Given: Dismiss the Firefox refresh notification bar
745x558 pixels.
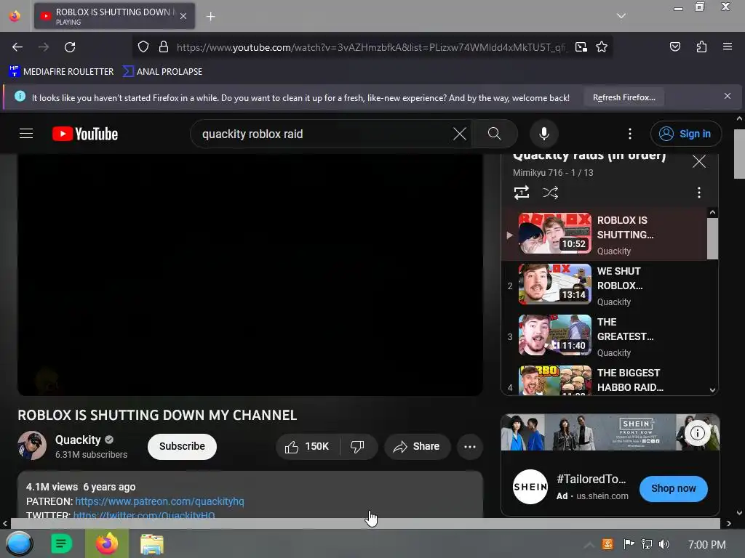Looking at the screenshot, I should click(727, 97).
